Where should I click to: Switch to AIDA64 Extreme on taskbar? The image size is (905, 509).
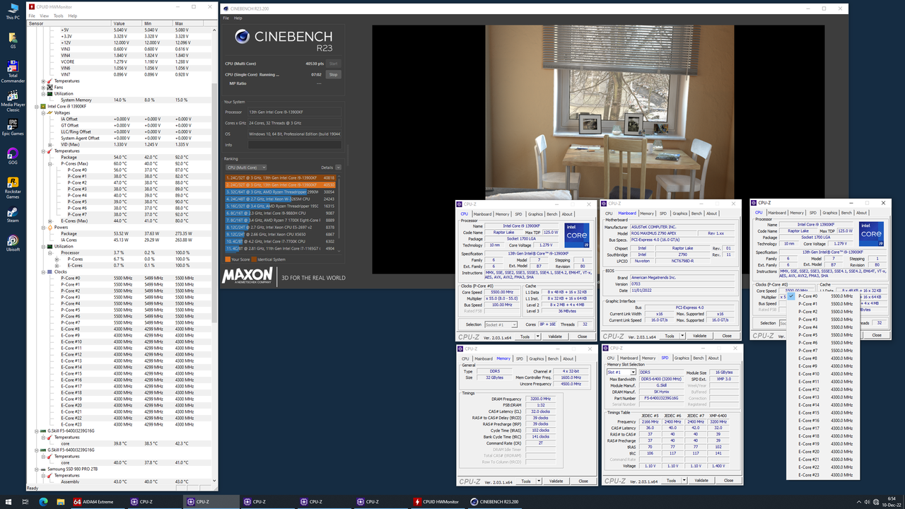(98, 502)
